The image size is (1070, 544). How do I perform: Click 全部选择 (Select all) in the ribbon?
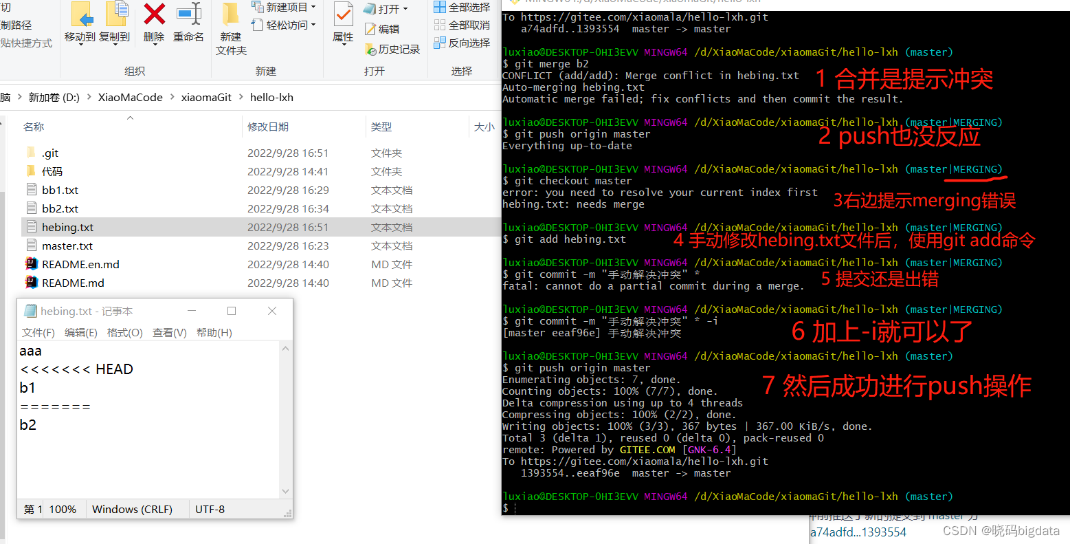click(462, 7)
